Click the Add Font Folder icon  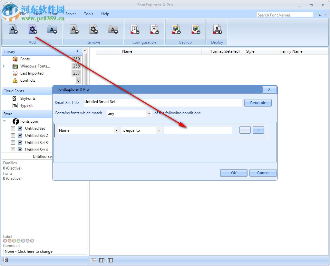point(52,29)
